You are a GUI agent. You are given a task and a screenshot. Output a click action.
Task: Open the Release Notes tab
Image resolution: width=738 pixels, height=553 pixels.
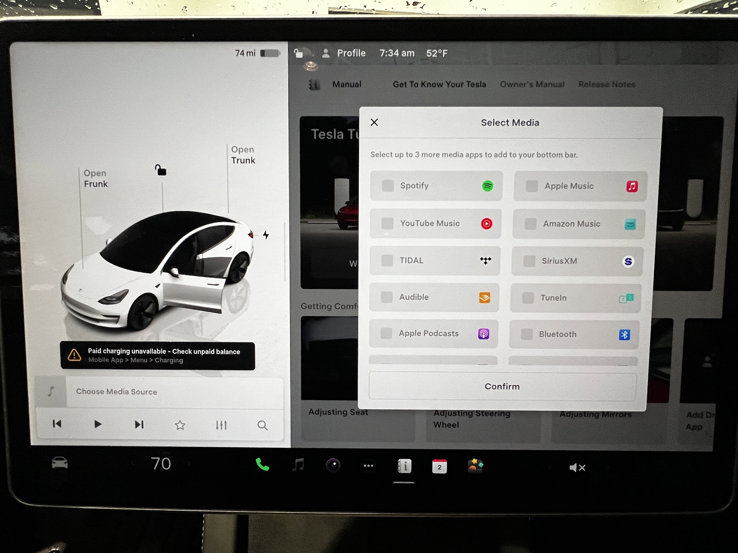click(607, 84)
